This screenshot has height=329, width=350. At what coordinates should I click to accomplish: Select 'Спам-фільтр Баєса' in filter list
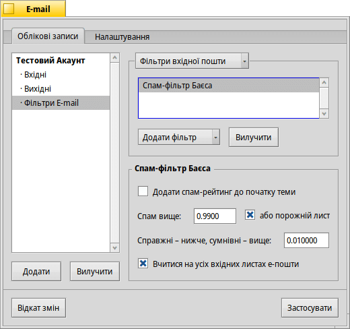point(229,86)
